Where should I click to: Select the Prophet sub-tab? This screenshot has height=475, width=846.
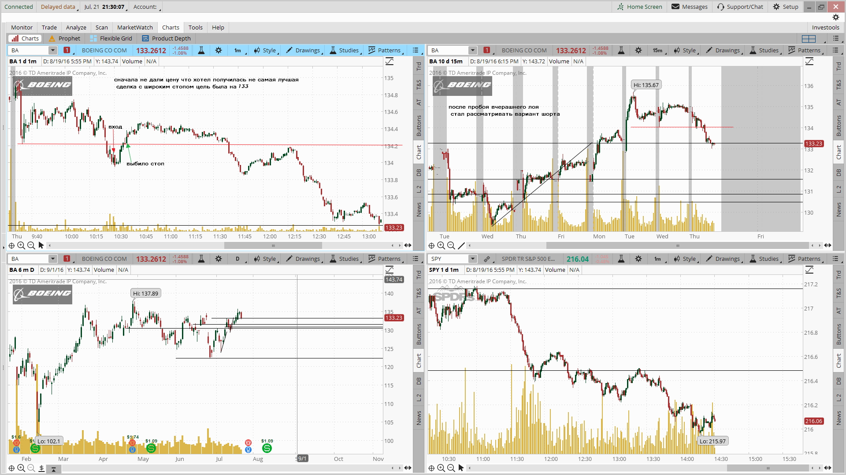click(x=64, y=38)
